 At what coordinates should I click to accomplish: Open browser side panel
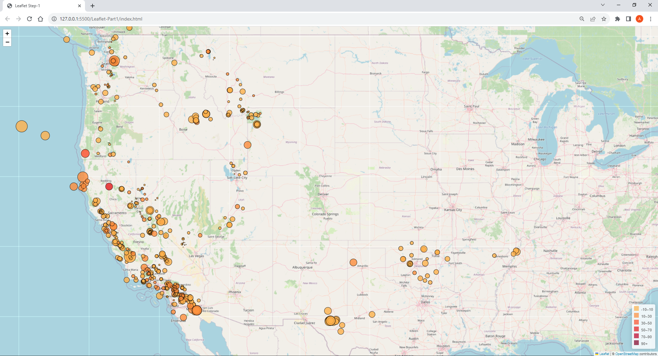coord(629,19)
